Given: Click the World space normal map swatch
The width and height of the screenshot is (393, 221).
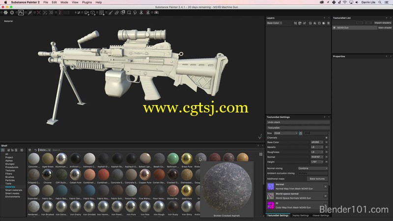Looking at the screenshot, I should 271,196.
